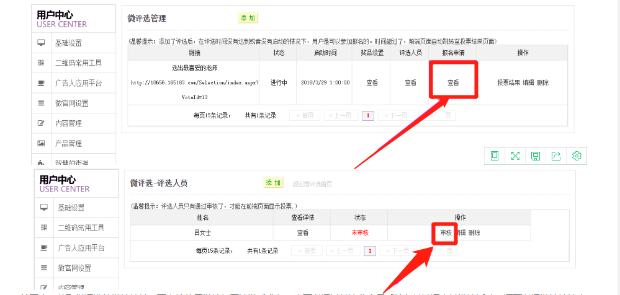Open 微官网设置 in the top sidebar menu
The height and width of the screenshot is (295, 620).
[72, 103]
